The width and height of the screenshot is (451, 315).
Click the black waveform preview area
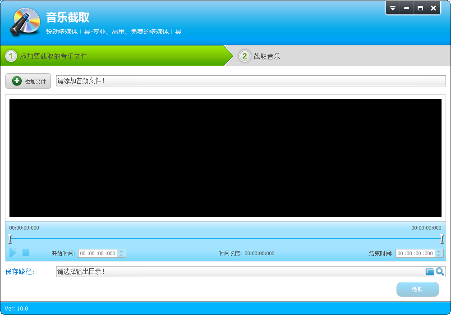point(225,158)
